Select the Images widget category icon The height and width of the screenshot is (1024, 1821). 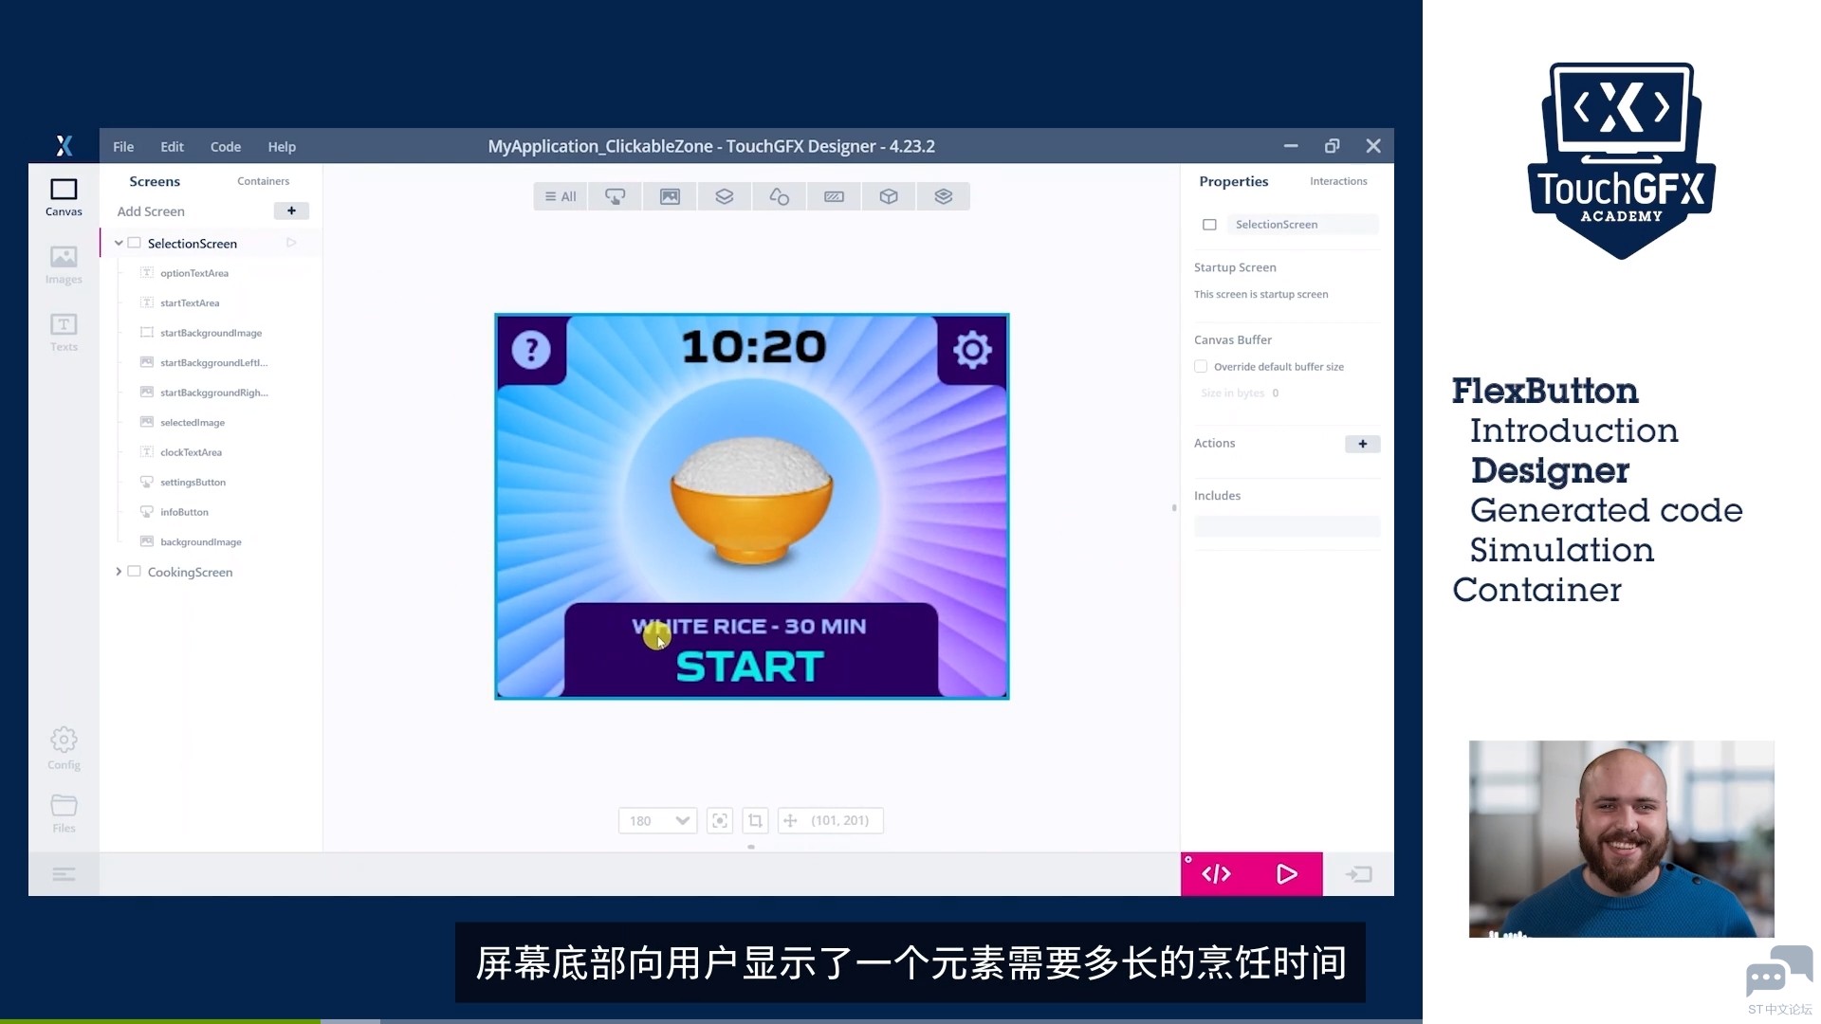click(x=670, y=196)
